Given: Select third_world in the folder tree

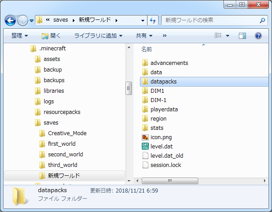Looking at the screenshot, I should [x=62, y=165].
